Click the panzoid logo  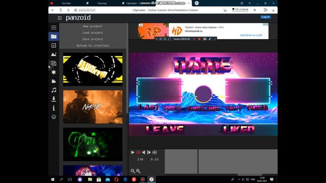[78, 18]
